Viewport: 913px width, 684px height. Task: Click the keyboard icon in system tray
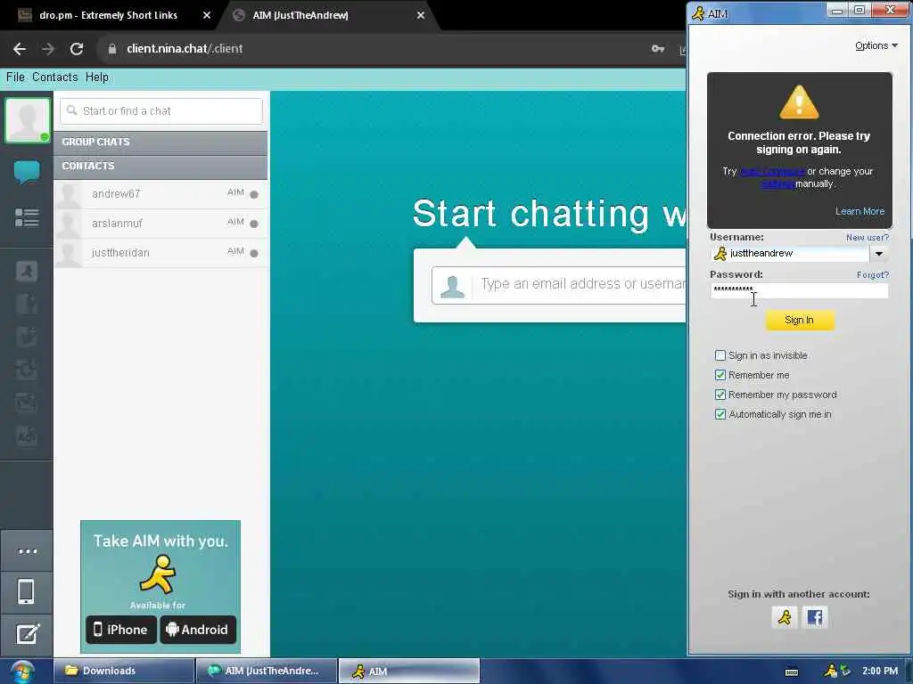pyautogui.click(x=792, y=672)
